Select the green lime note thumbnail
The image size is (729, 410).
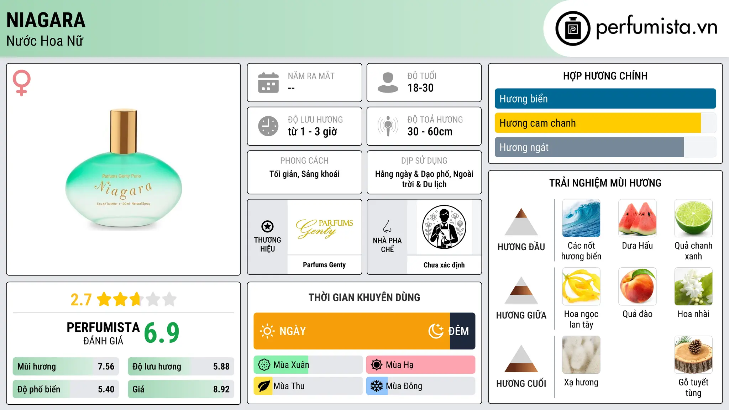click(x=693, y=218)
